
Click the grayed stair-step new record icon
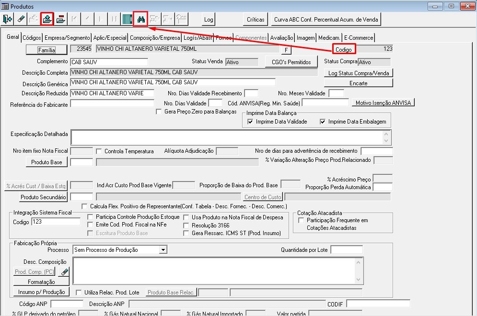(x=34, y=20)
